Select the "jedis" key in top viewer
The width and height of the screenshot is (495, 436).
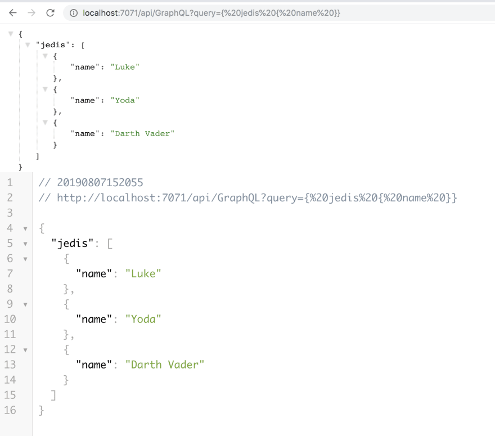[x=53, y=45]
